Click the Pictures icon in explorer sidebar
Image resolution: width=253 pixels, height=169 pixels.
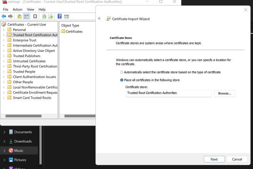(x=11, y=160)
